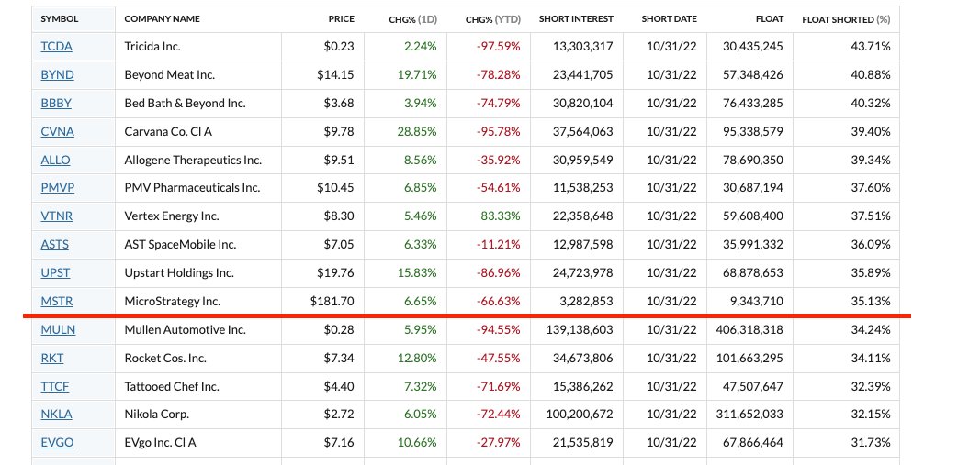Click the 83.33% Vertex Energy YTD change
Screen dimensions: 958x465
click(501, 216)
